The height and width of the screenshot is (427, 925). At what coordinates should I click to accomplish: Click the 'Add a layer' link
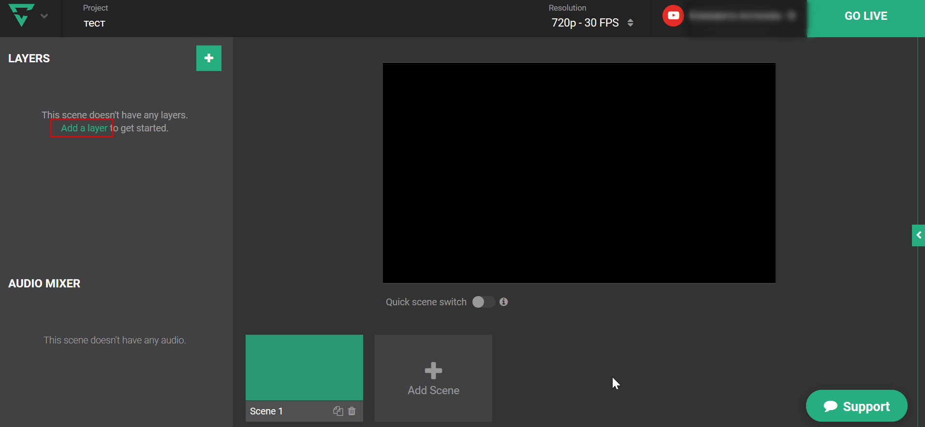(84, 128)
